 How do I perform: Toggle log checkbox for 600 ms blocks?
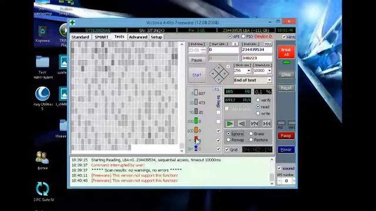coord(218,131)
